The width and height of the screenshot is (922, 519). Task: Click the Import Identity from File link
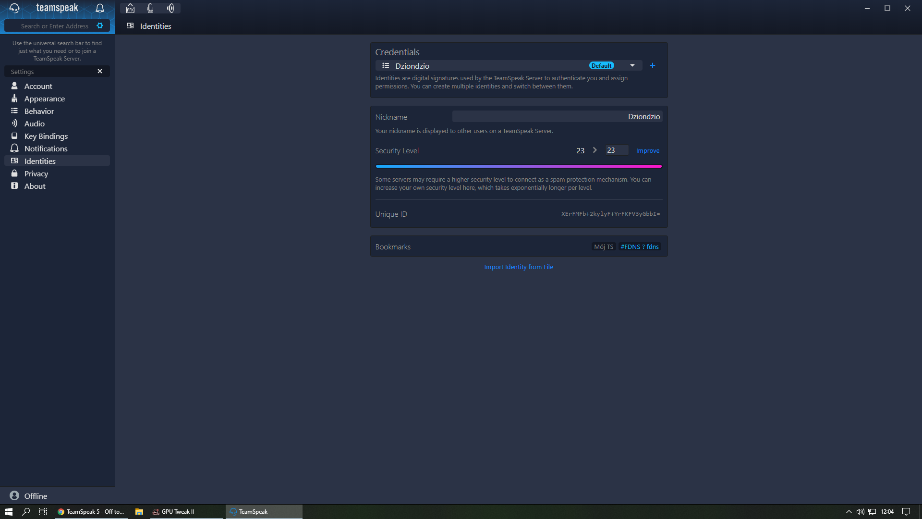point(518,267)
